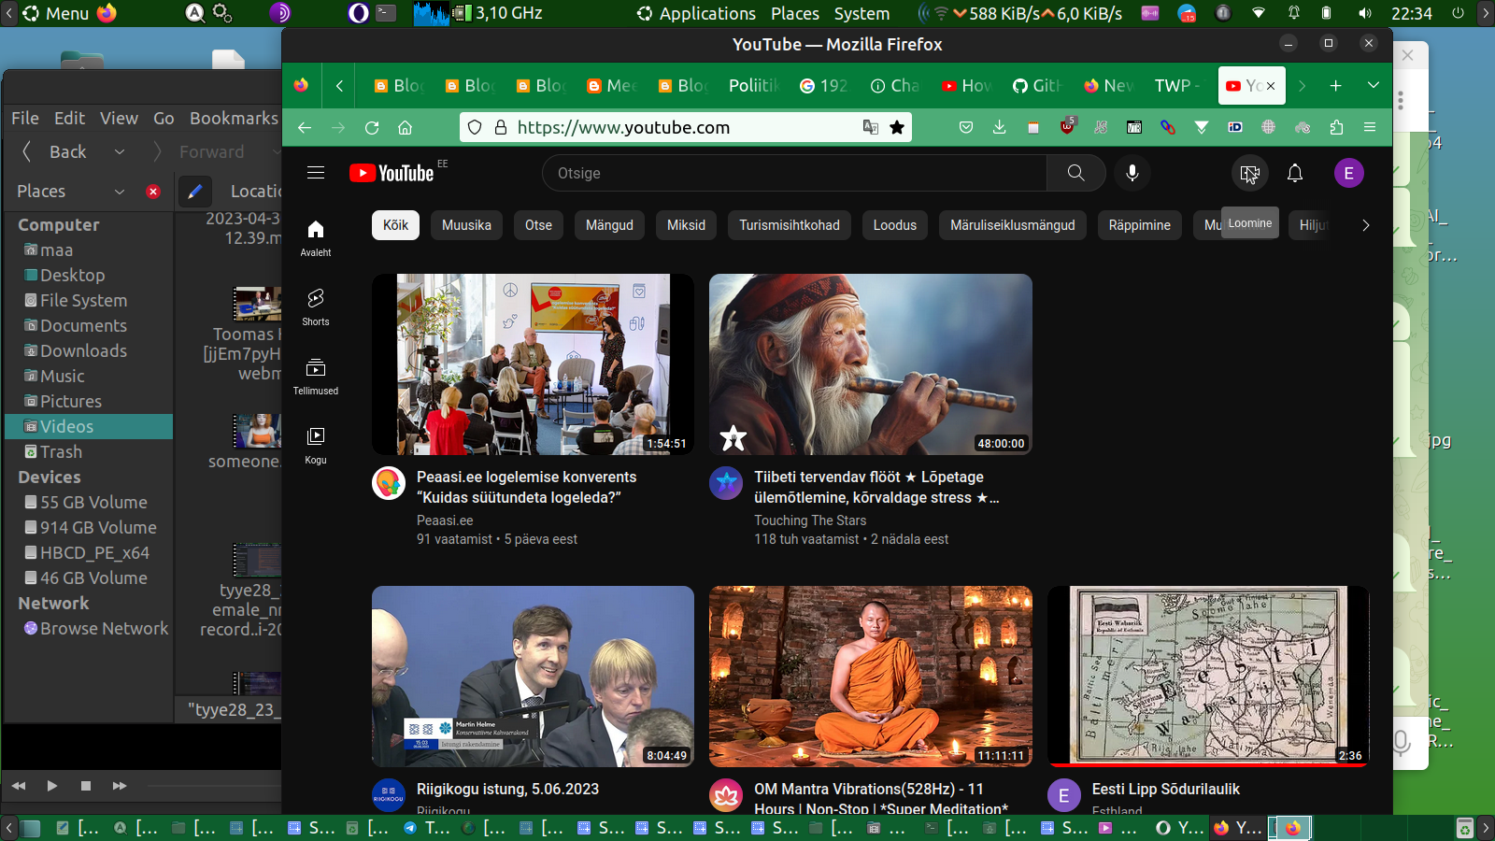Expand the Firefox list-all-tabs chevron
The width and height of the screenshot is (1495, 841).
pyautogui.click(x=1373, y=85)
